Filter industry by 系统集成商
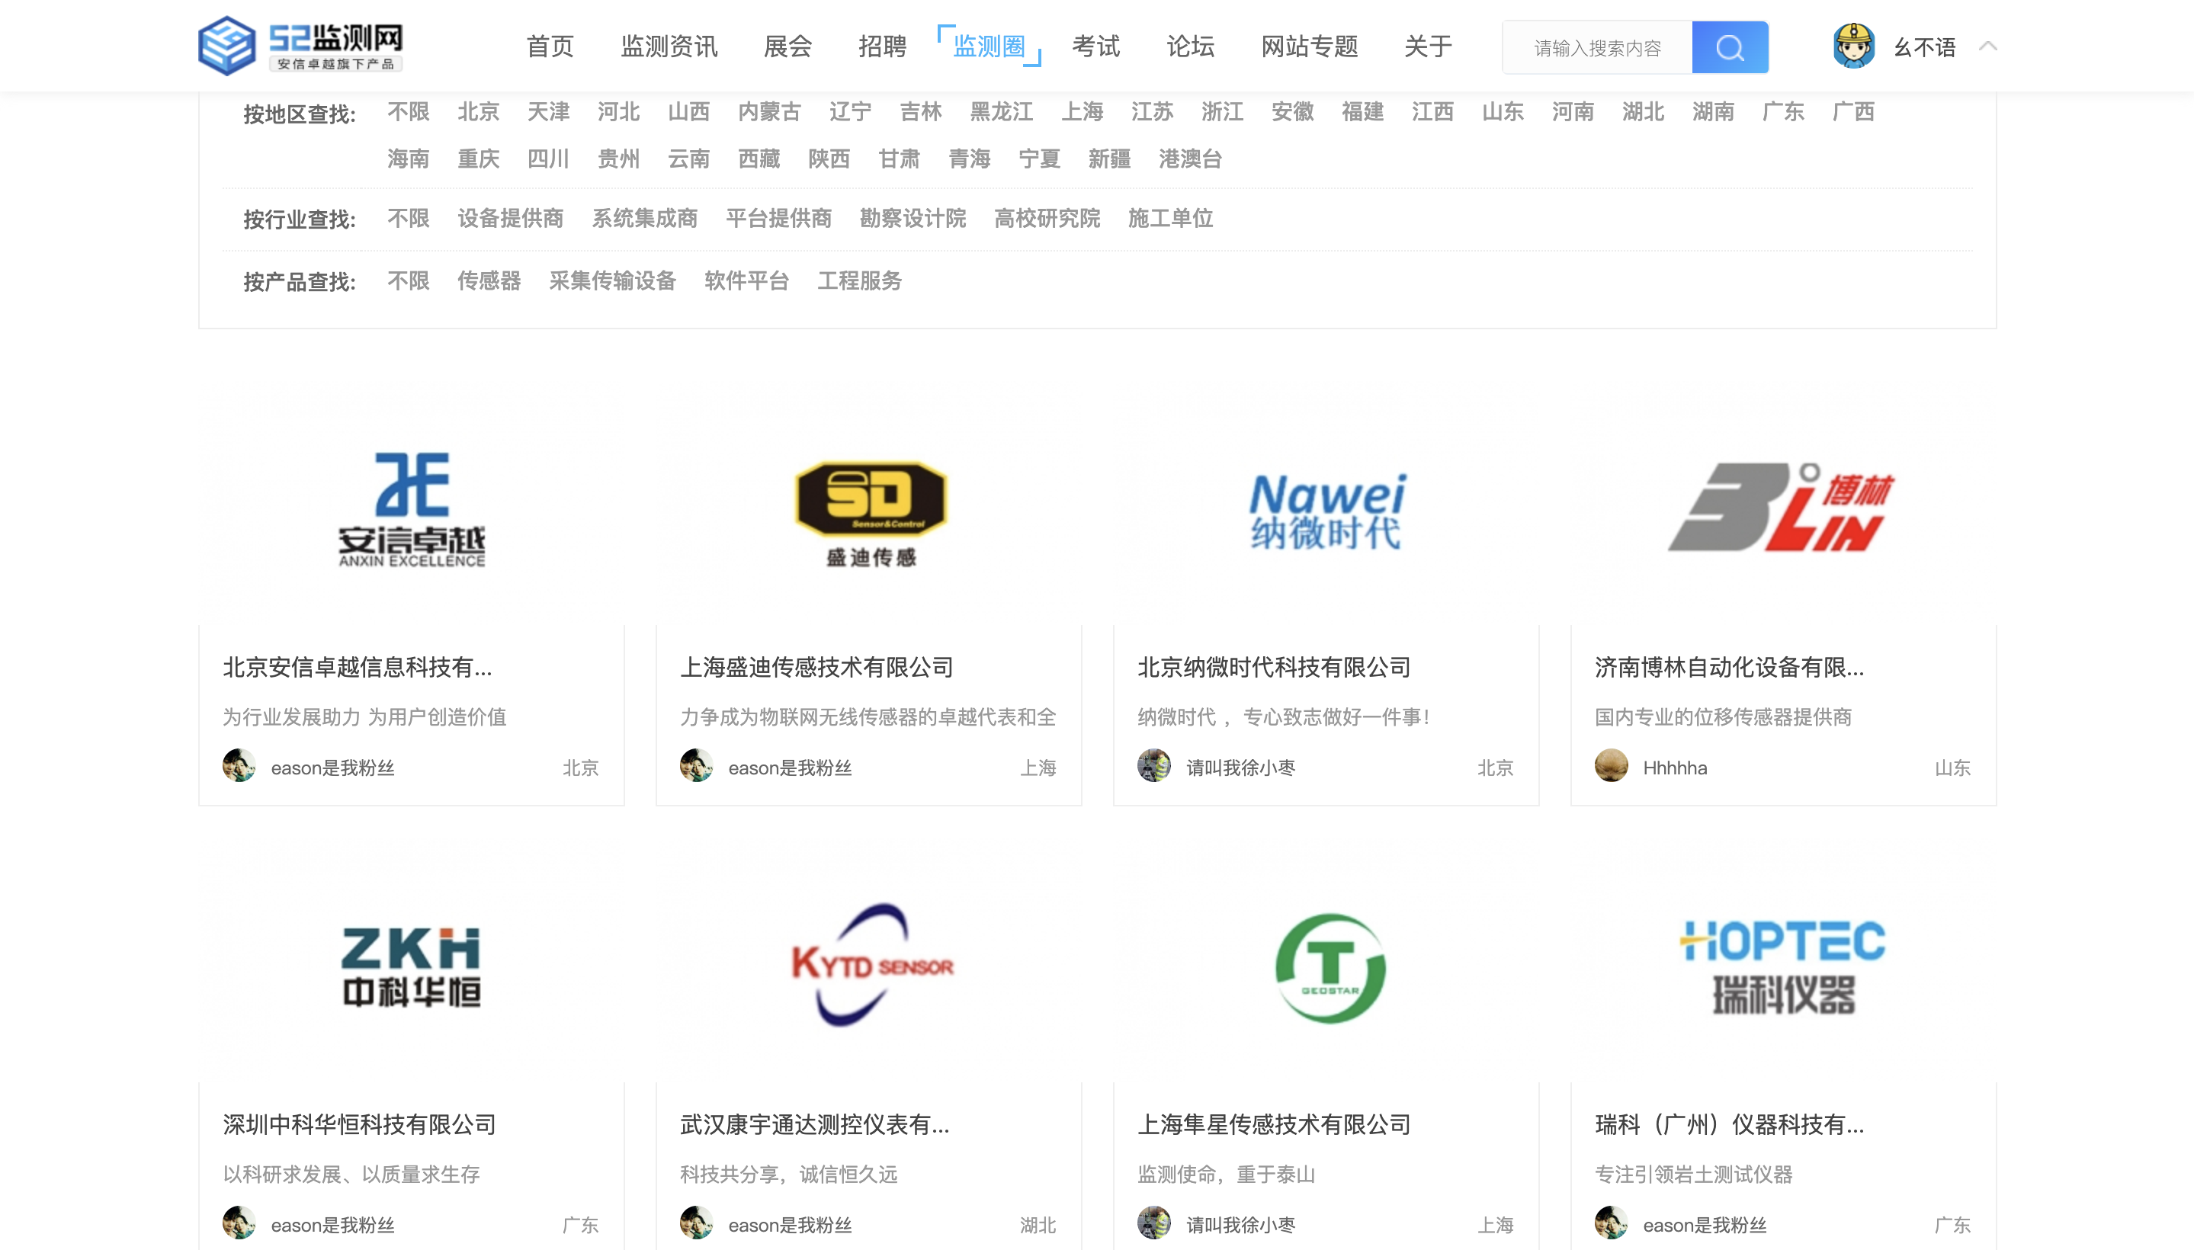Viewport: 2194px width, 1250px height. click(x=644, y=218)
